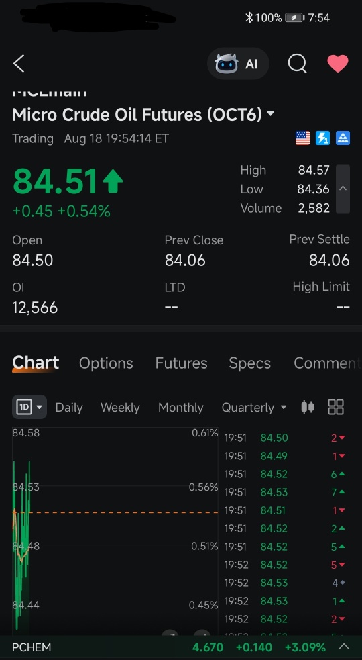Open the 1D interval dropdown
Screen dimensions: 362x660
pyautogui.click(x=29, y=407)
